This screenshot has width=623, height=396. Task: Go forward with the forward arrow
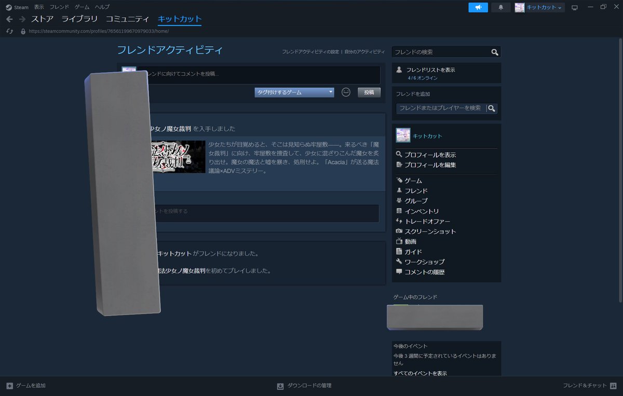[22, 19]
